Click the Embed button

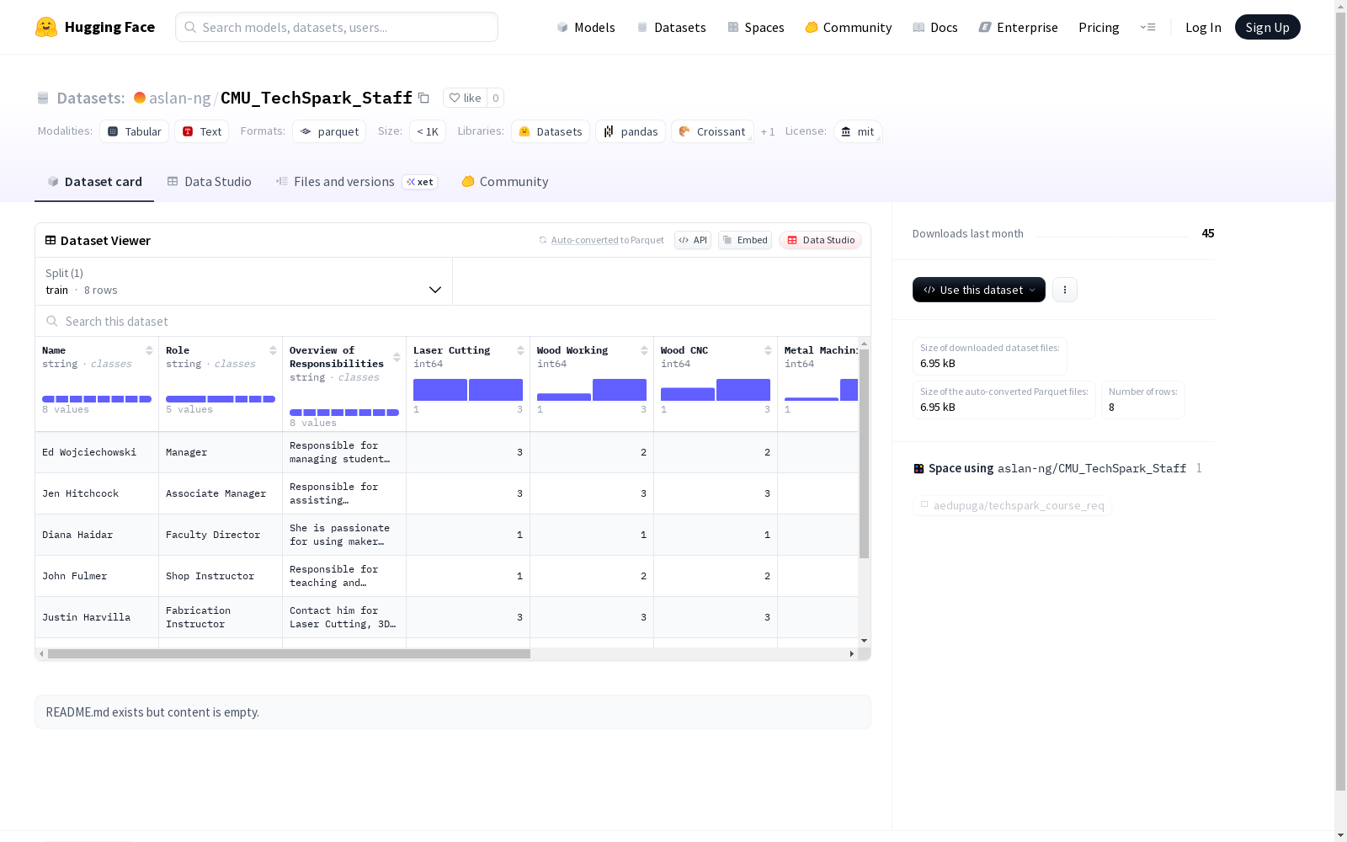745,240
